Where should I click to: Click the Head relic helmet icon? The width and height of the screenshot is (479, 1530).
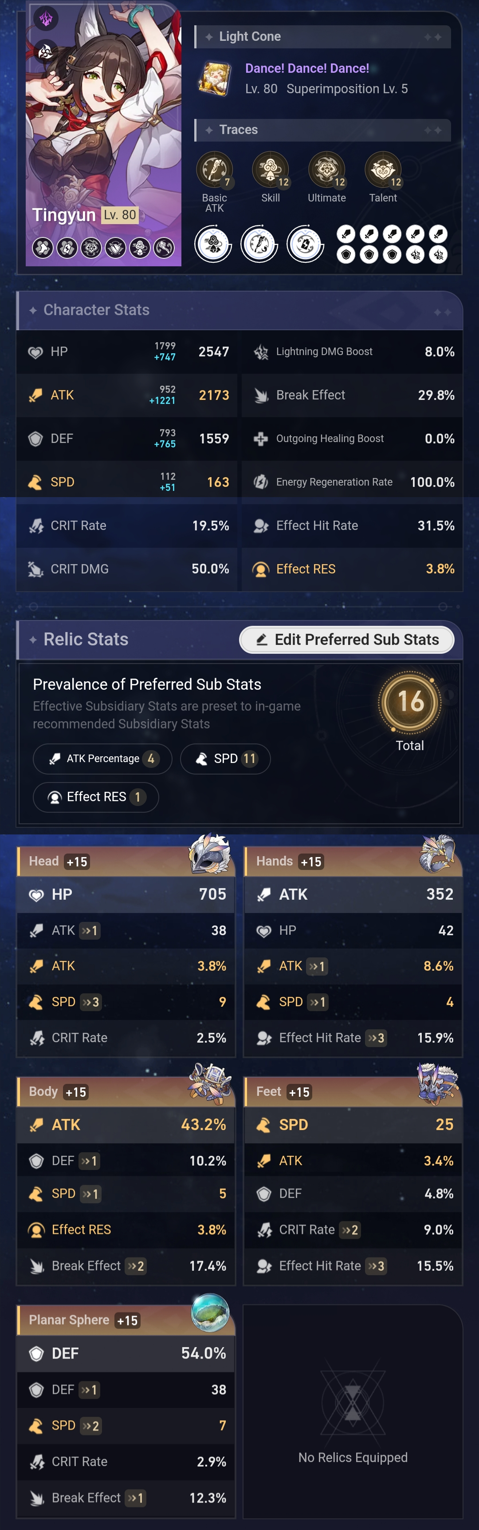(209, 854)
